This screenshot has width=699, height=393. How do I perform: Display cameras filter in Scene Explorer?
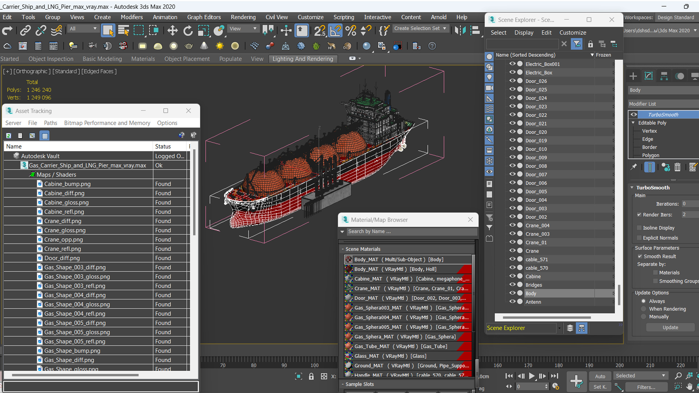(489, 88)
